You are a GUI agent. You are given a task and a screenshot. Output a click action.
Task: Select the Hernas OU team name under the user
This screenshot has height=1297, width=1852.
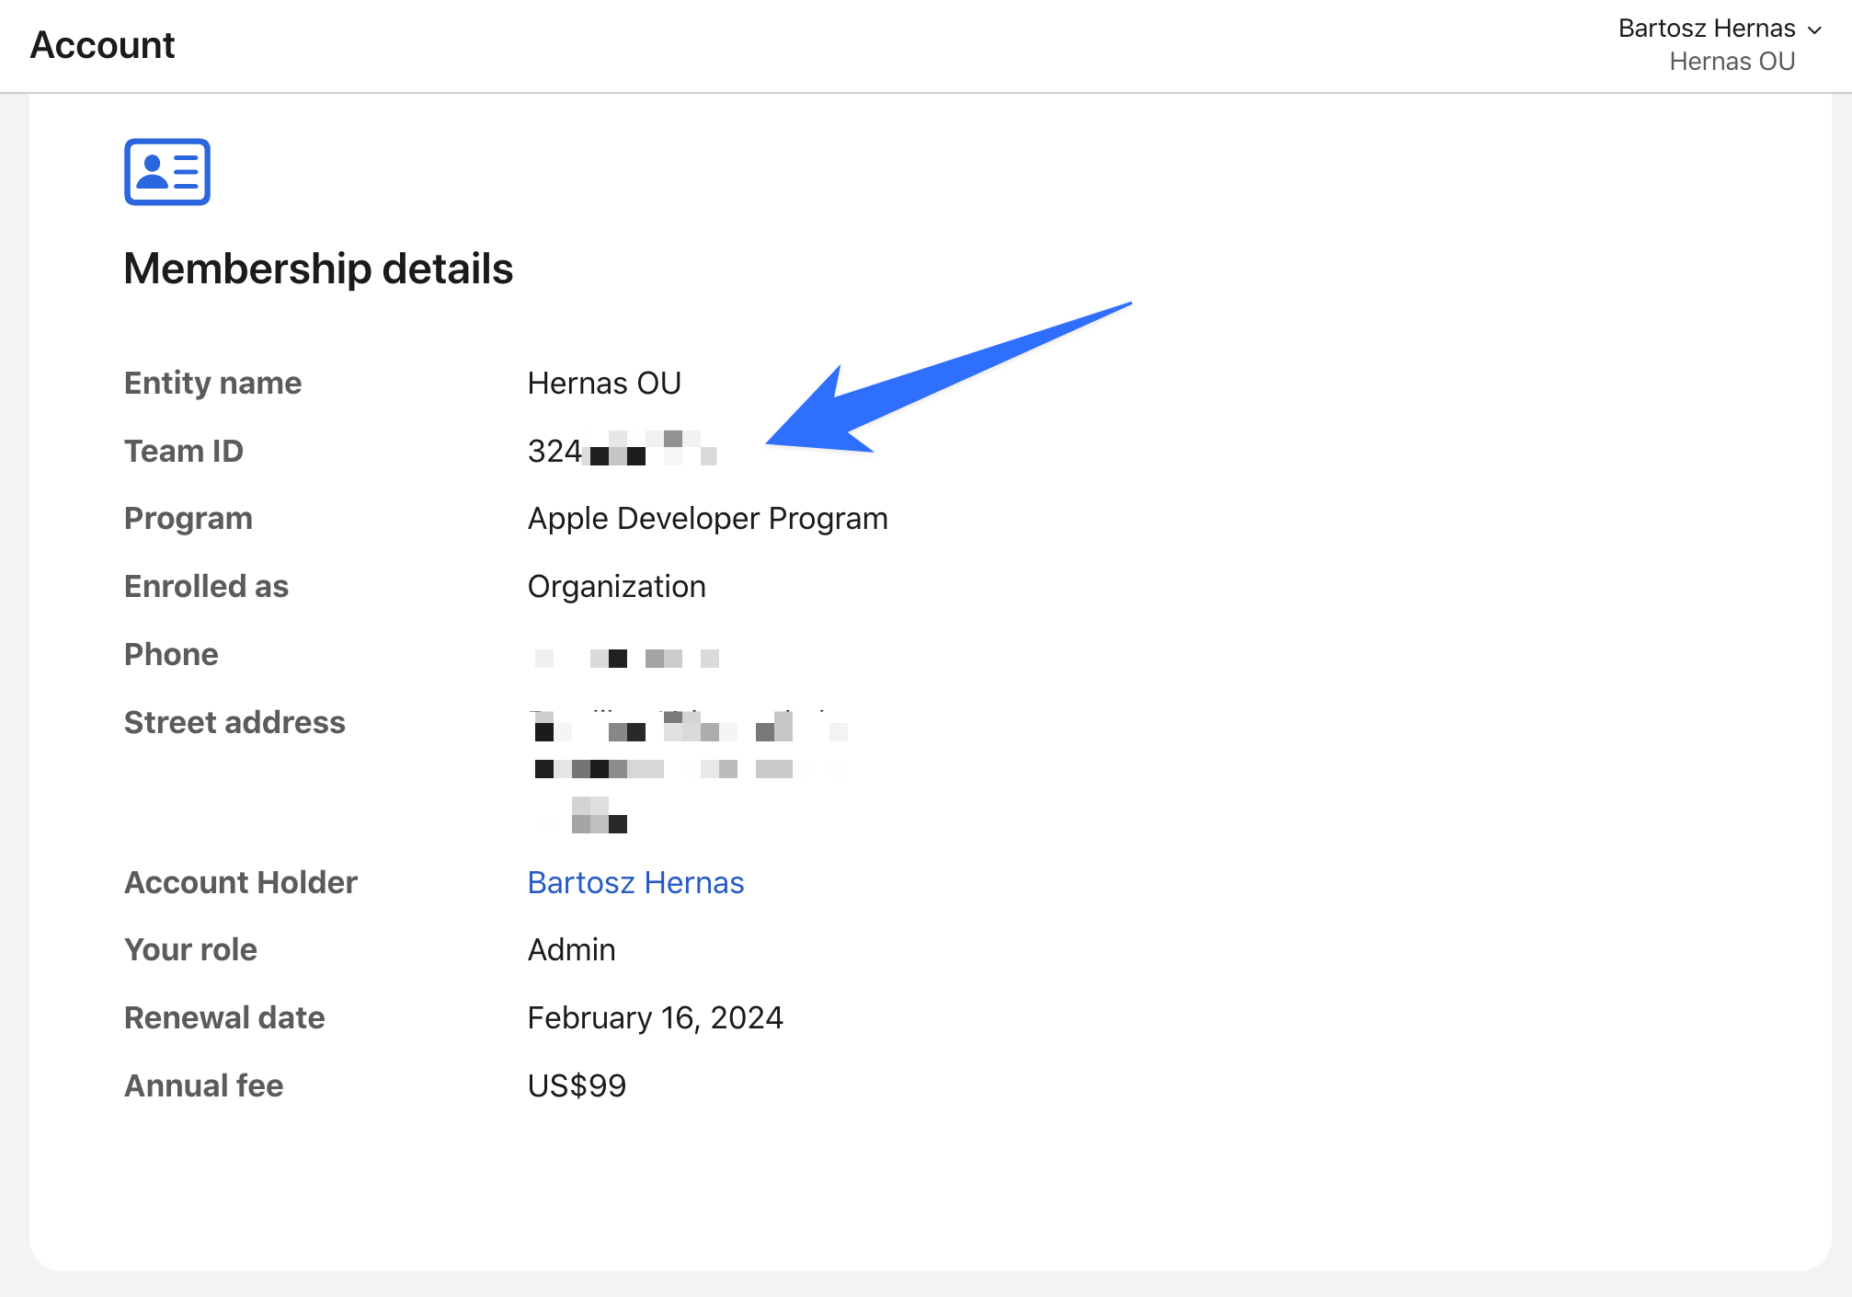click(x=1732, y=60)
